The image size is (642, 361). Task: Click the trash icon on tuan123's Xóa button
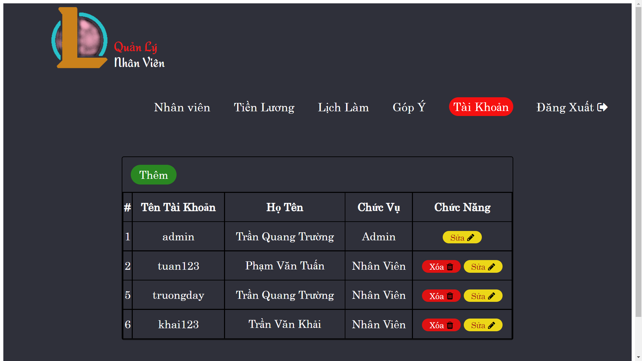pyautogui.click(x=450, y=266)
